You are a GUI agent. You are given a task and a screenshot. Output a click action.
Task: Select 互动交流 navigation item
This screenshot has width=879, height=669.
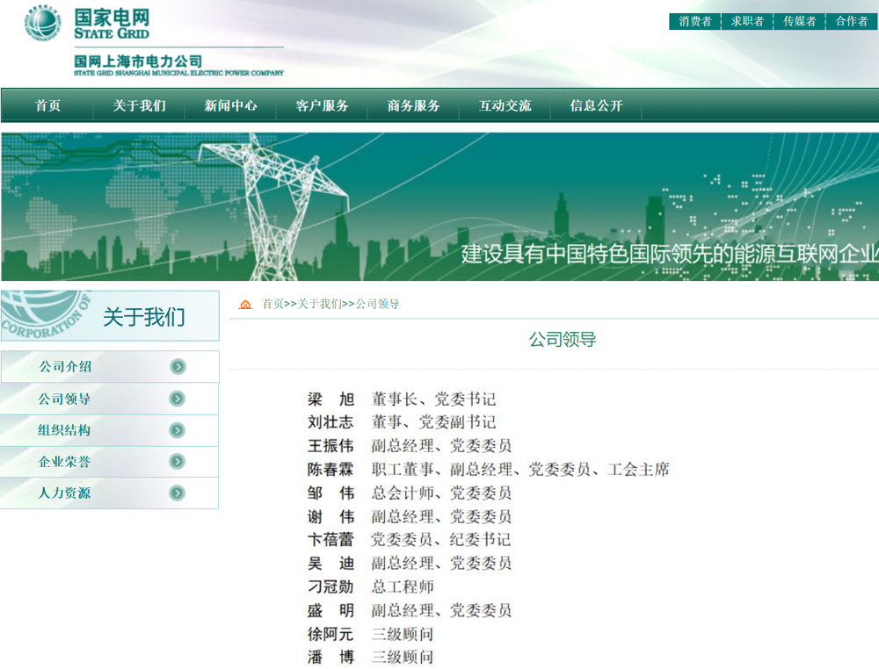click(505, 106)
